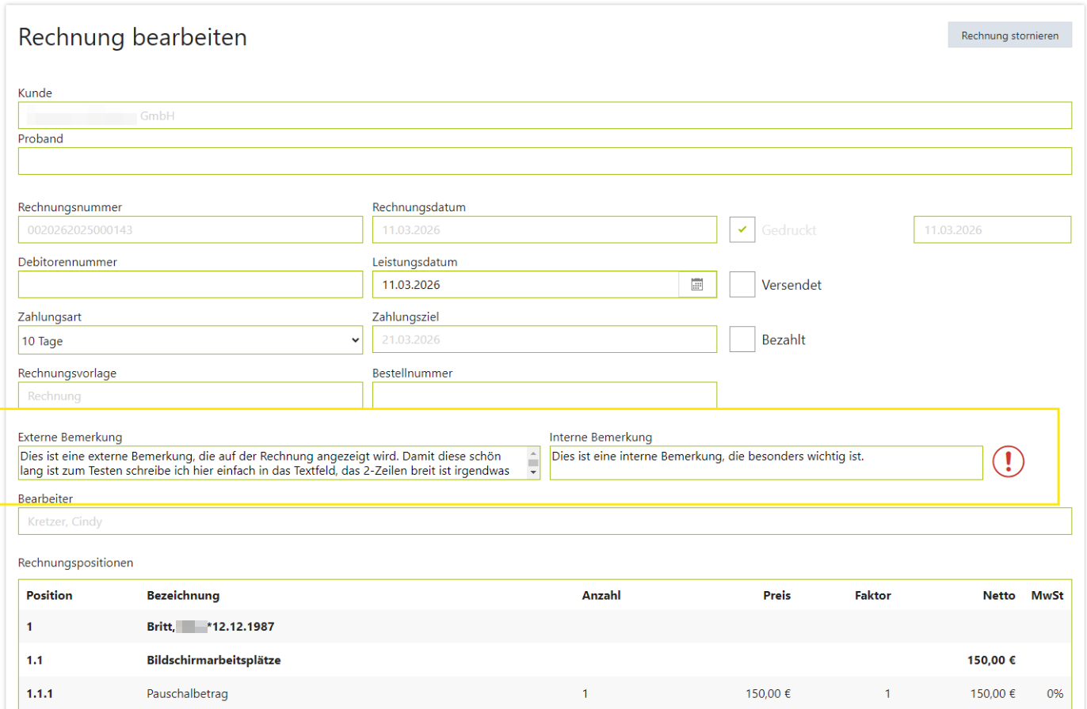Viewport: 1087px width, 709px height.
Task: Focus the Kunde field
Action: point(545,116)
